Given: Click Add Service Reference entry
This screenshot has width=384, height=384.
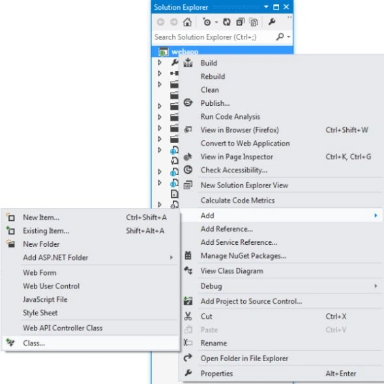Looking at the screenshot, I should (x=282, y=242).
